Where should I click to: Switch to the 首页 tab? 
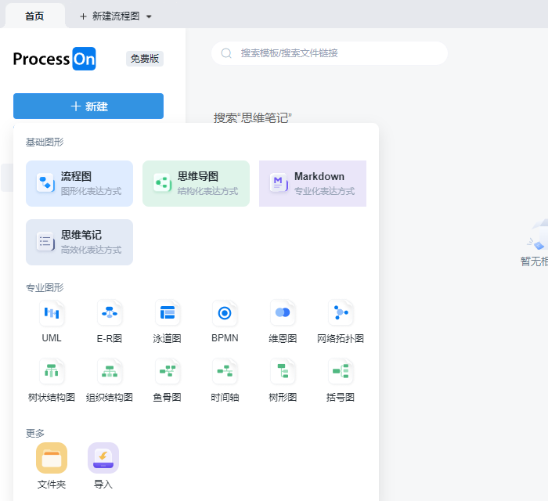(34, 16)
